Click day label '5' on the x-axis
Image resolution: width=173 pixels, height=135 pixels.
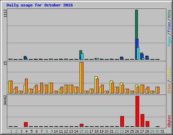(31, 131)
